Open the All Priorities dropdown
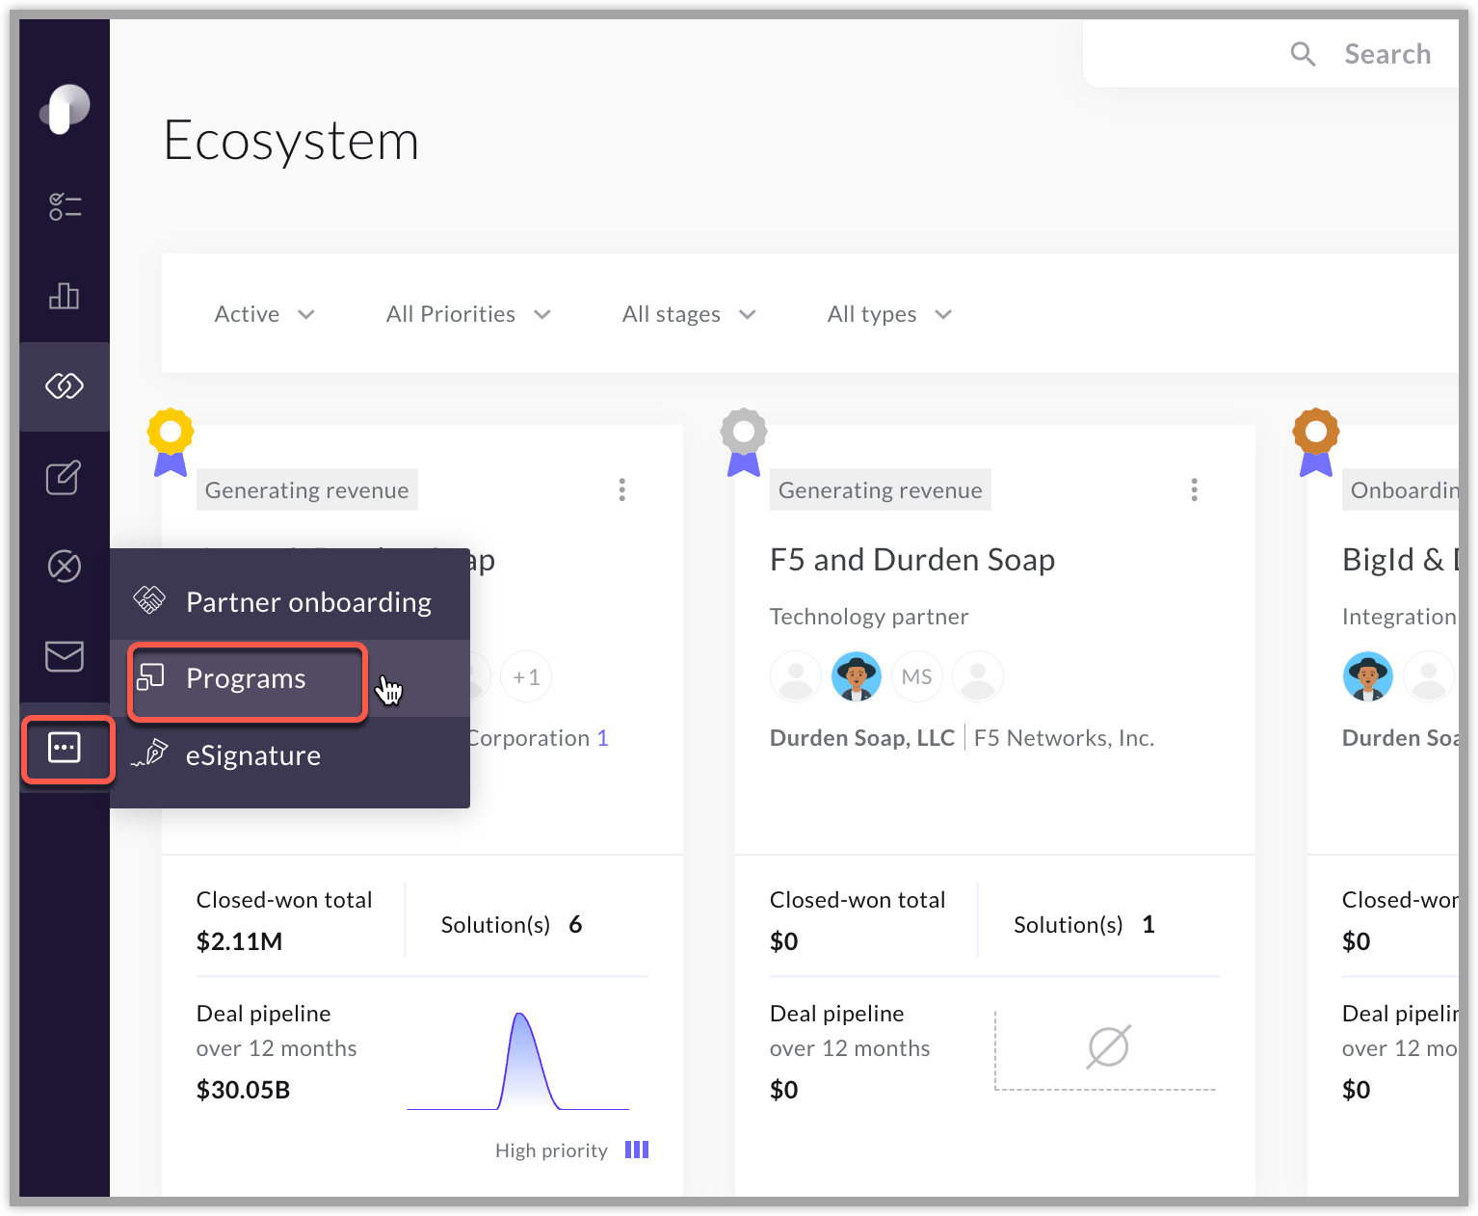 click(467, 313)
